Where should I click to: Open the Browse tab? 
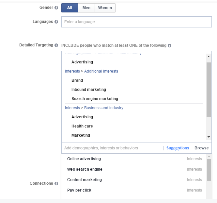[x=201, y=148]
